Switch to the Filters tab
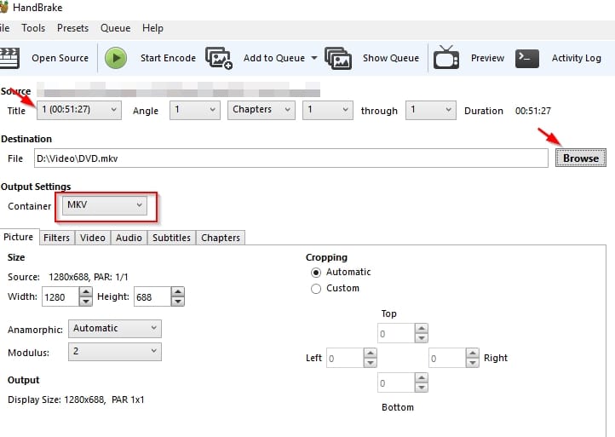615x437 pixels. [57, 238]
